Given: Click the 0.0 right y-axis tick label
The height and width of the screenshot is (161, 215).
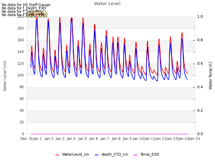Looking at the screenshot, I should pyautogui.click(x=200, y=134).
